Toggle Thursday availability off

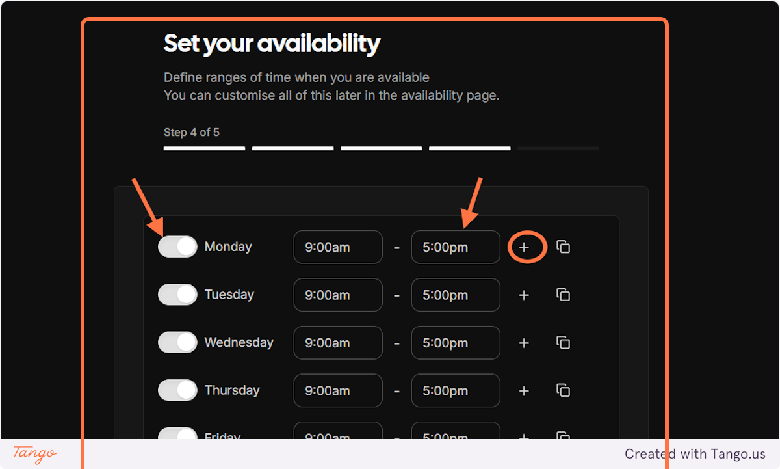(x=177, y=390)
